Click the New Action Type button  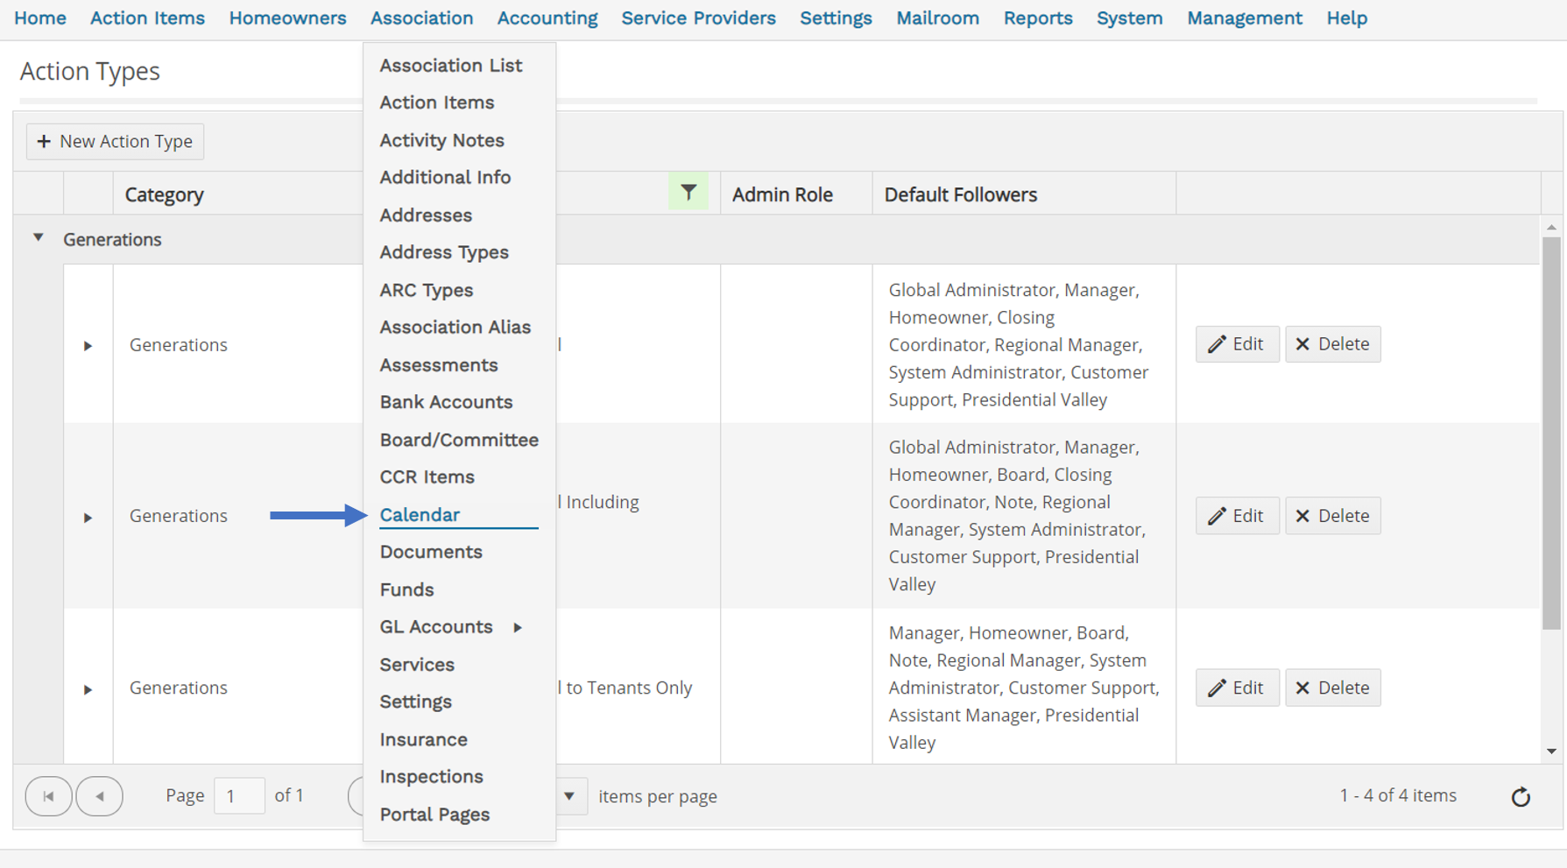click(116, 141)
